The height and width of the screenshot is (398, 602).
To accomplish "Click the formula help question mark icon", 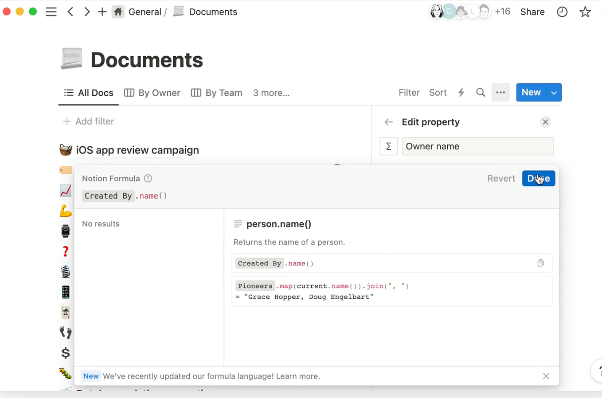I will 148,178.
